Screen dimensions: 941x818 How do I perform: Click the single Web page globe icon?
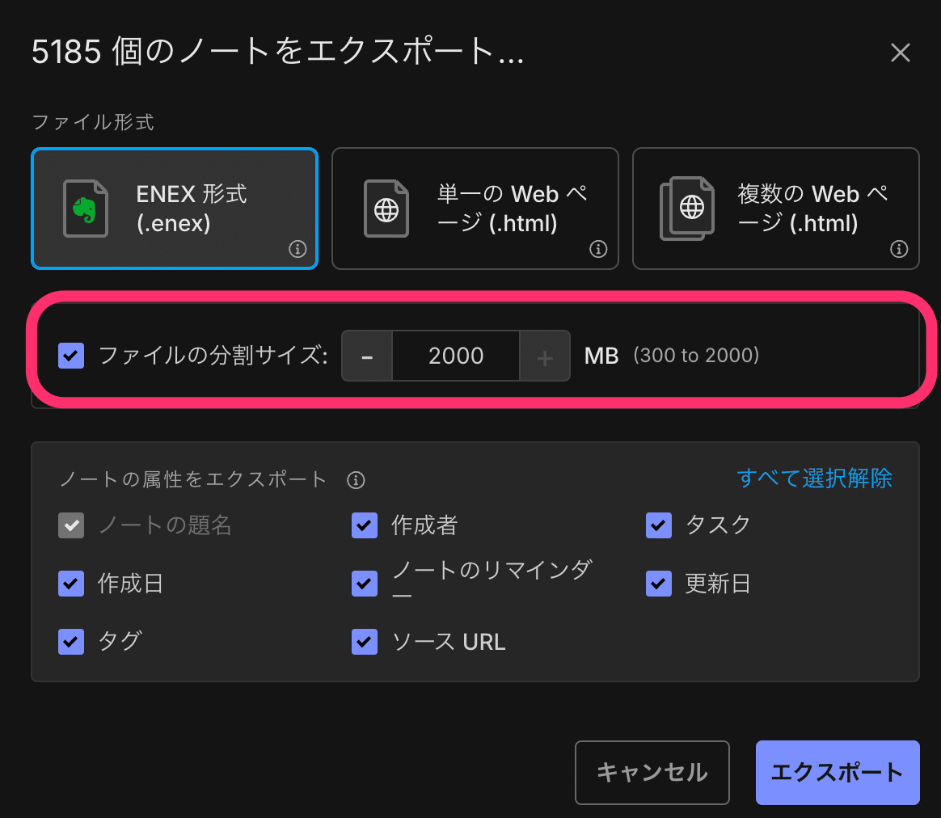[x=386, y=209]
